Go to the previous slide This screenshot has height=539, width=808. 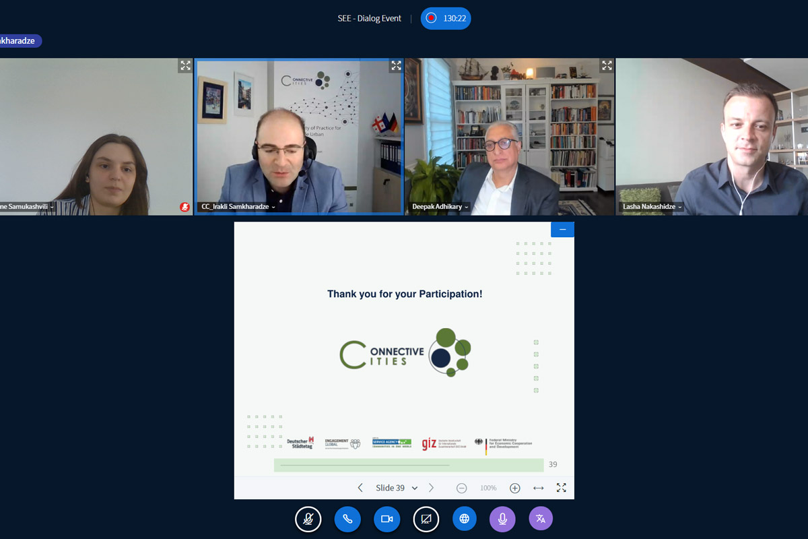(360, 488)
